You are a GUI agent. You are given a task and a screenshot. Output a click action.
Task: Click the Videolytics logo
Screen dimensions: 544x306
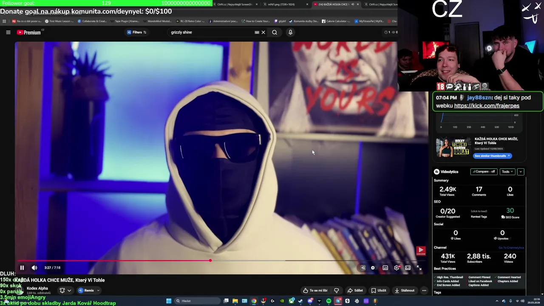tap(446, 172)
